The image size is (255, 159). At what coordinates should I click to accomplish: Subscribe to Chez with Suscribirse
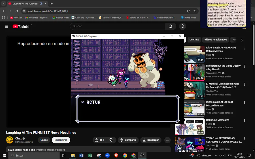pos(61,140)
